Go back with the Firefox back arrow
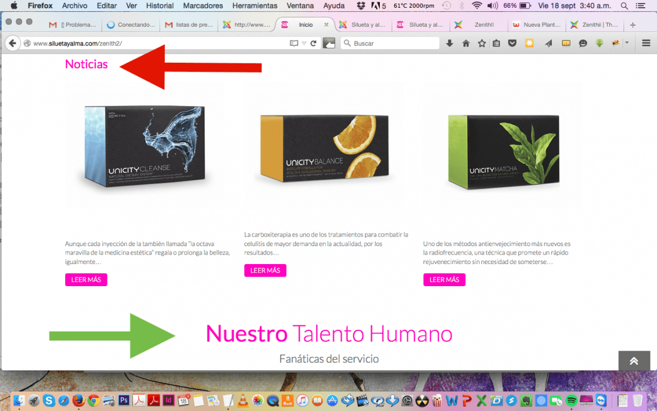 pos(13,43)
